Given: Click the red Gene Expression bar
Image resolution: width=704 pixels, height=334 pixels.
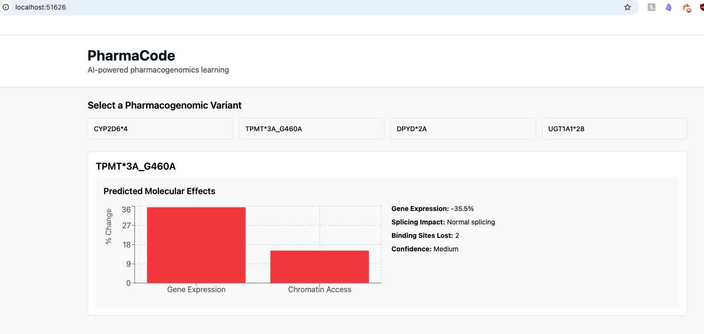Looking at the screenshot, I should pyautogui.click(x=196, y=245).
